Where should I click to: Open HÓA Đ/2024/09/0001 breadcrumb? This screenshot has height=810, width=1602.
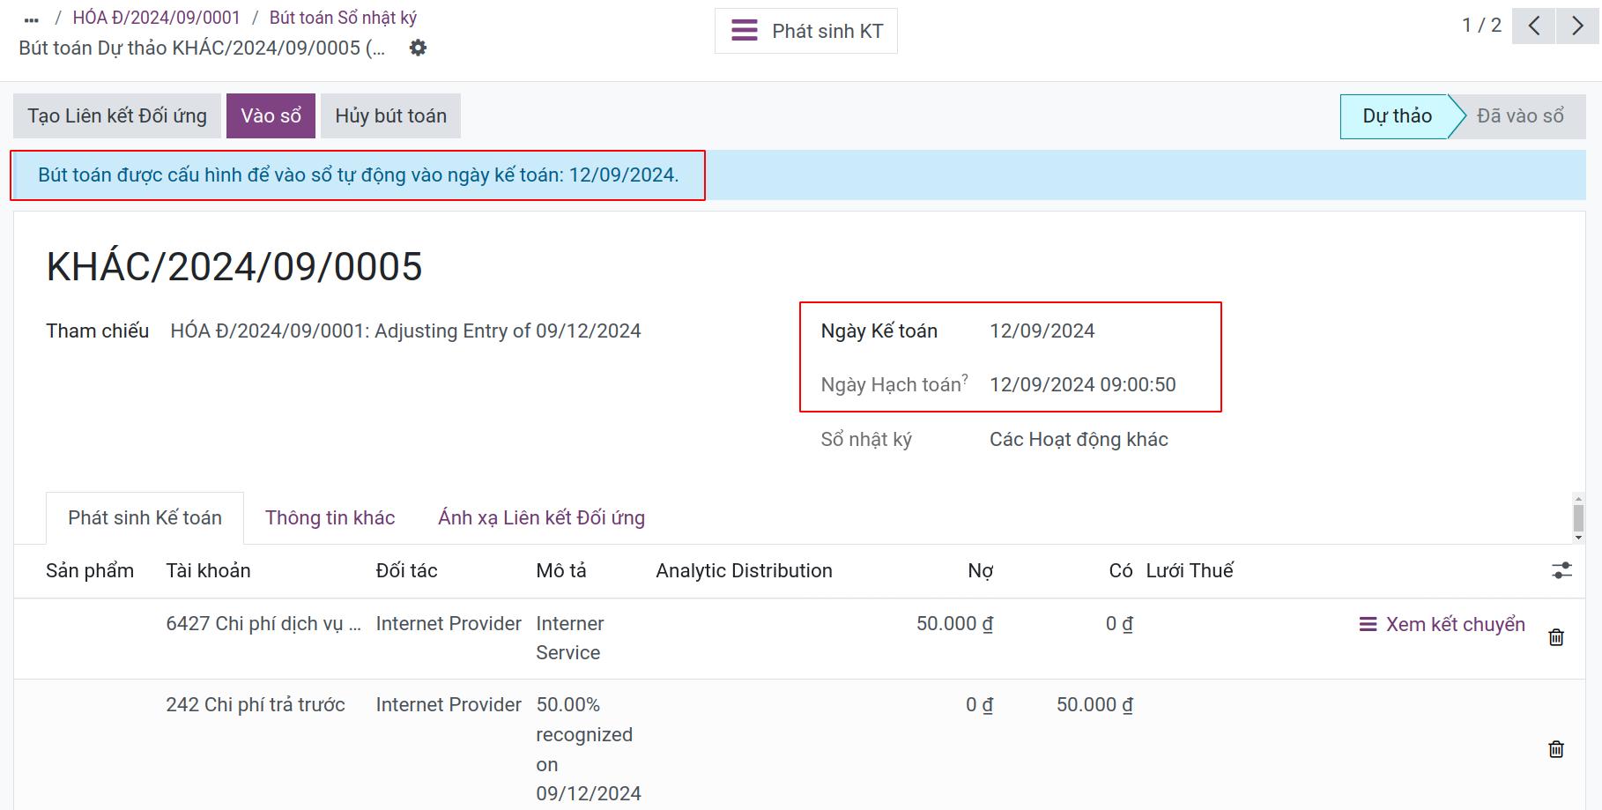coord(156,18)
